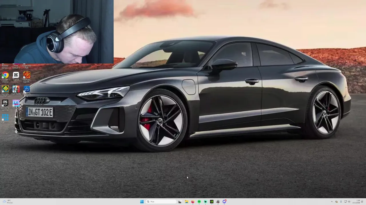
Task: Switch to Firefox in taskbar
Action: point(193,202)
